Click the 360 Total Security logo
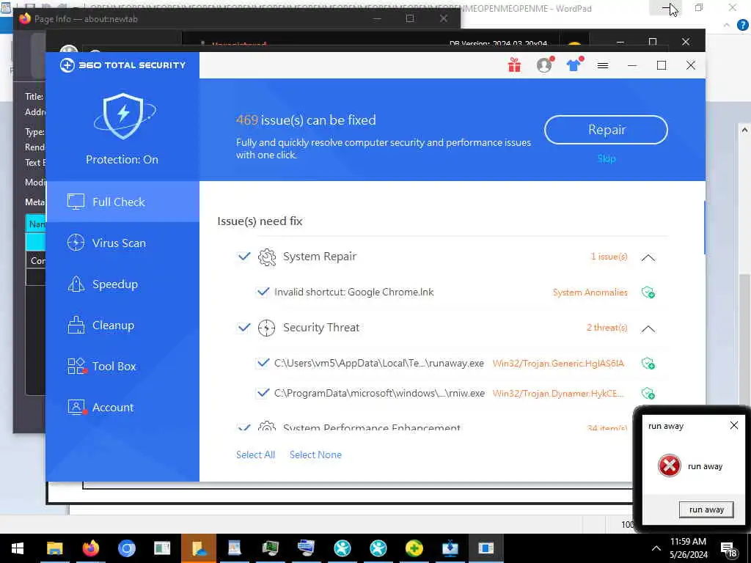This screenshot has width=751, height=563. pyautogui.click(x=122, y=65)
